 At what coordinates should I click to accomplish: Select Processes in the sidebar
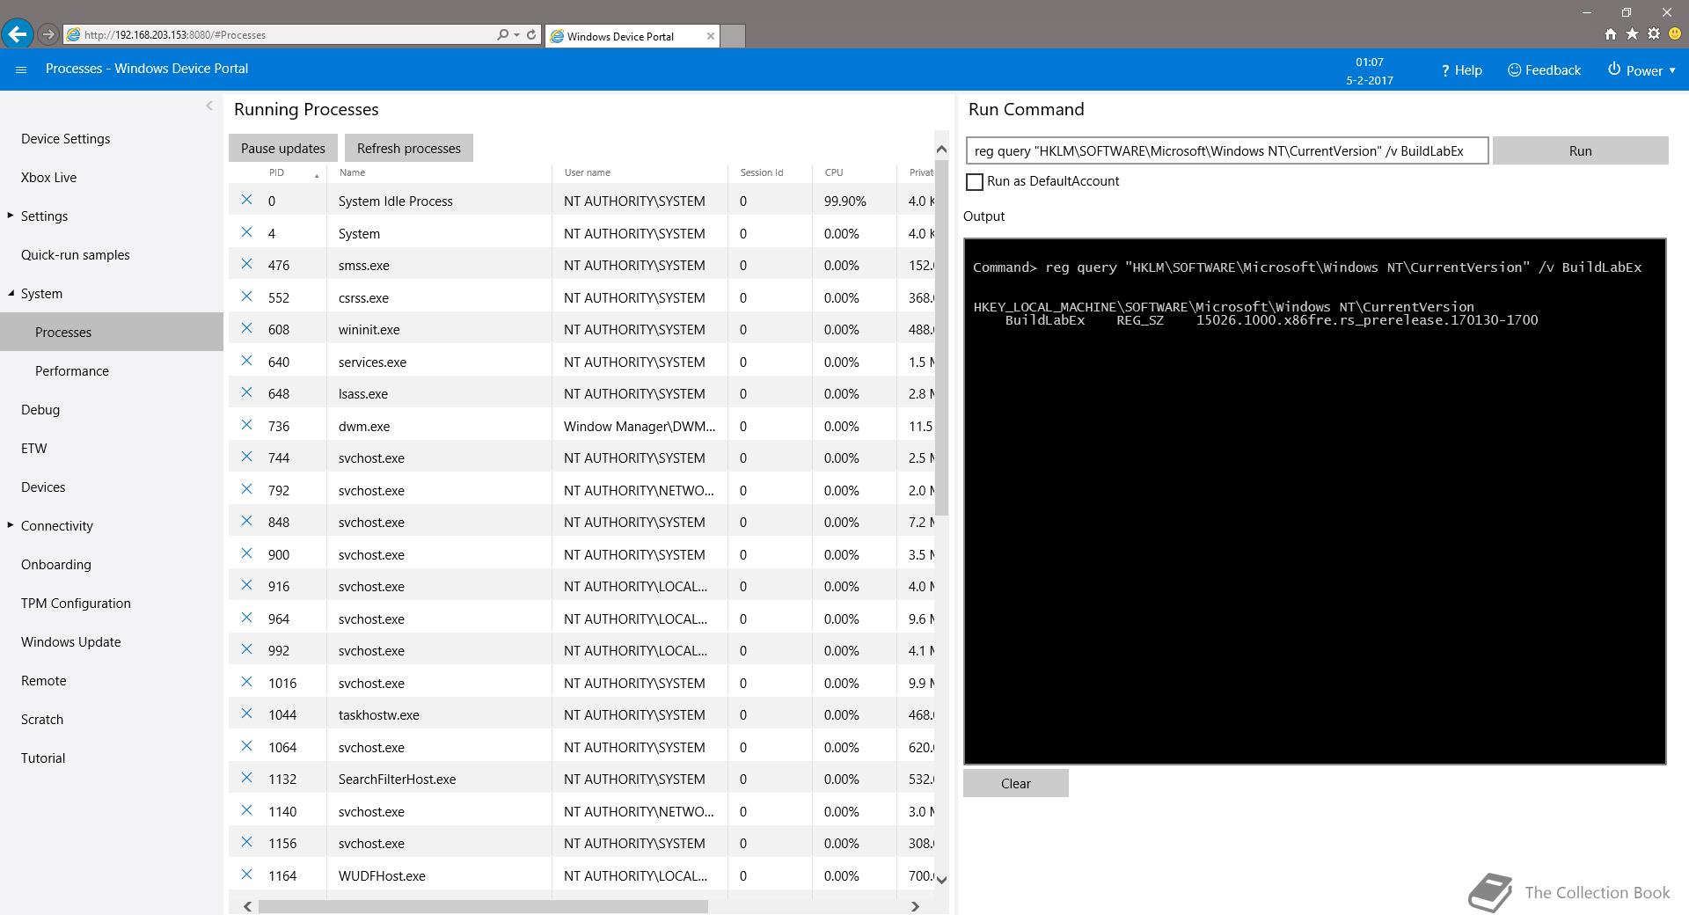click(112, 332)
